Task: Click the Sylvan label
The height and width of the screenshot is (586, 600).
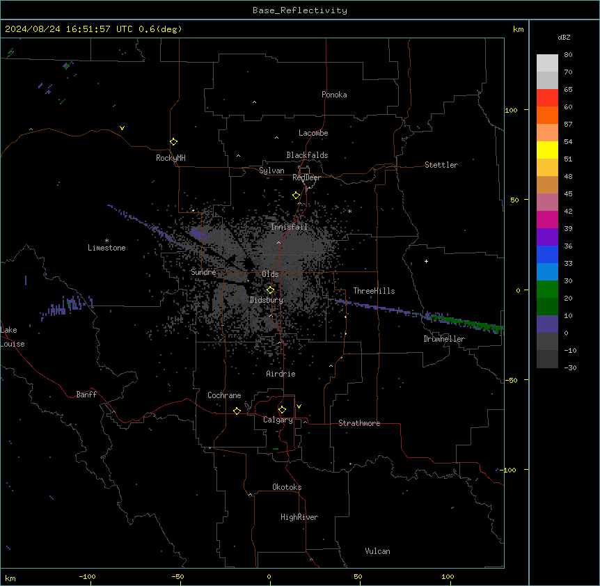Action: pos(271,171)
